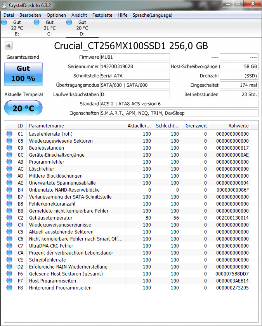Click the Gut 100 % health status button

point(23,74)
